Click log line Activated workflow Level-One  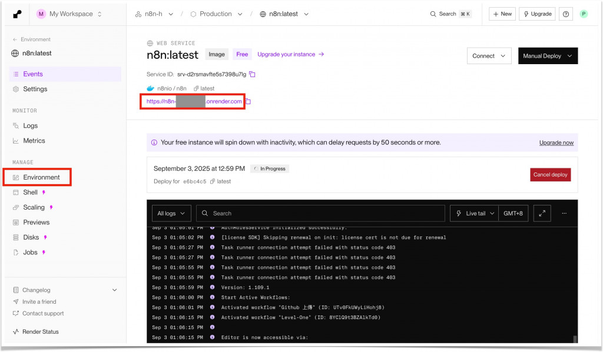coord(301,317)
